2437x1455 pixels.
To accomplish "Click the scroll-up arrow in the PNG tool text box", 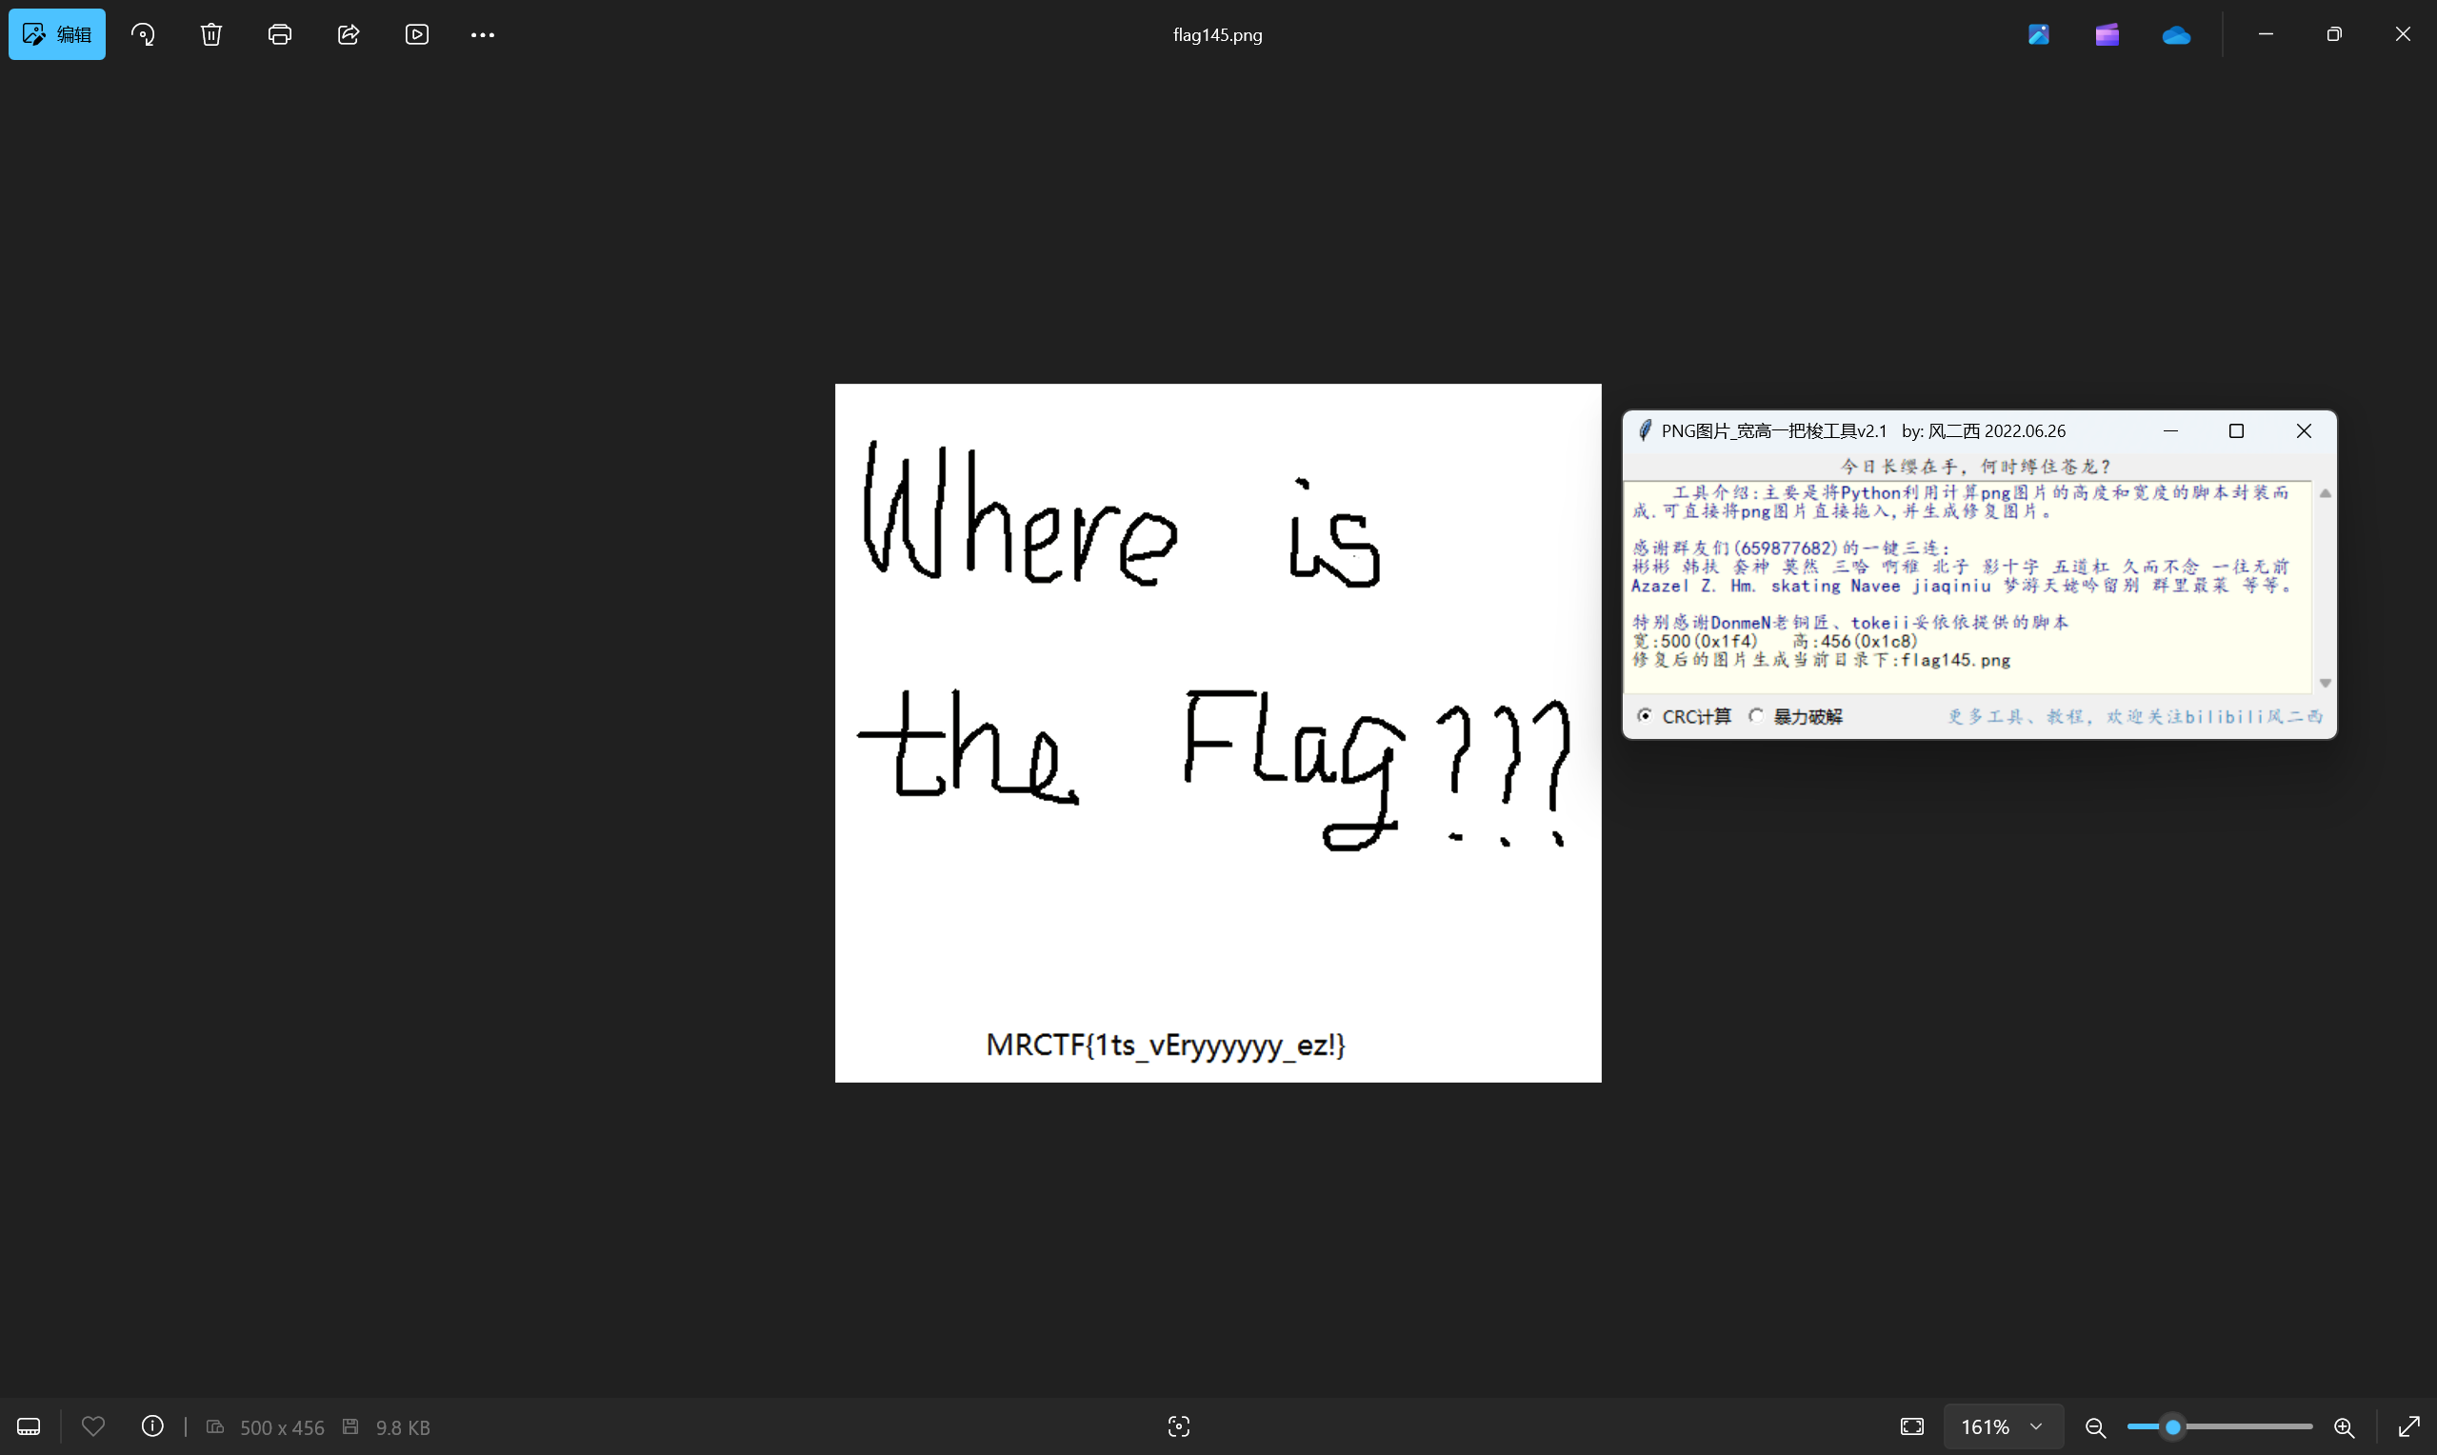I will click(x=2326, y=493).
